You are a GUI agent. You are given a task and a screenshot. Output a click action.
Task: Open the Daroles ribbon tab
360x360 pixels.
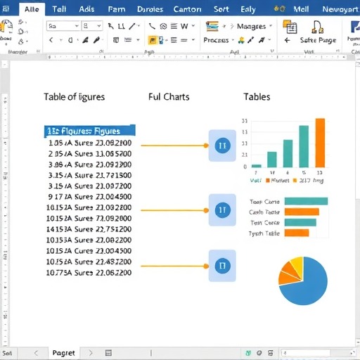[150, 9]
